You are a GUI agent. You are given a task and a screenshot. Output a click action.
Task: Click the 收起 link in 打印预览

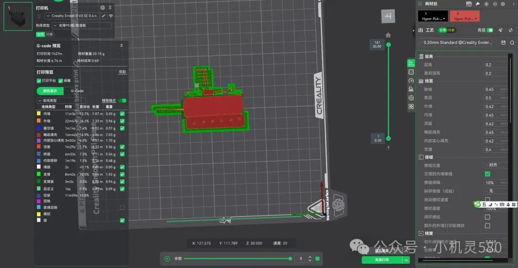click(122, 72)
